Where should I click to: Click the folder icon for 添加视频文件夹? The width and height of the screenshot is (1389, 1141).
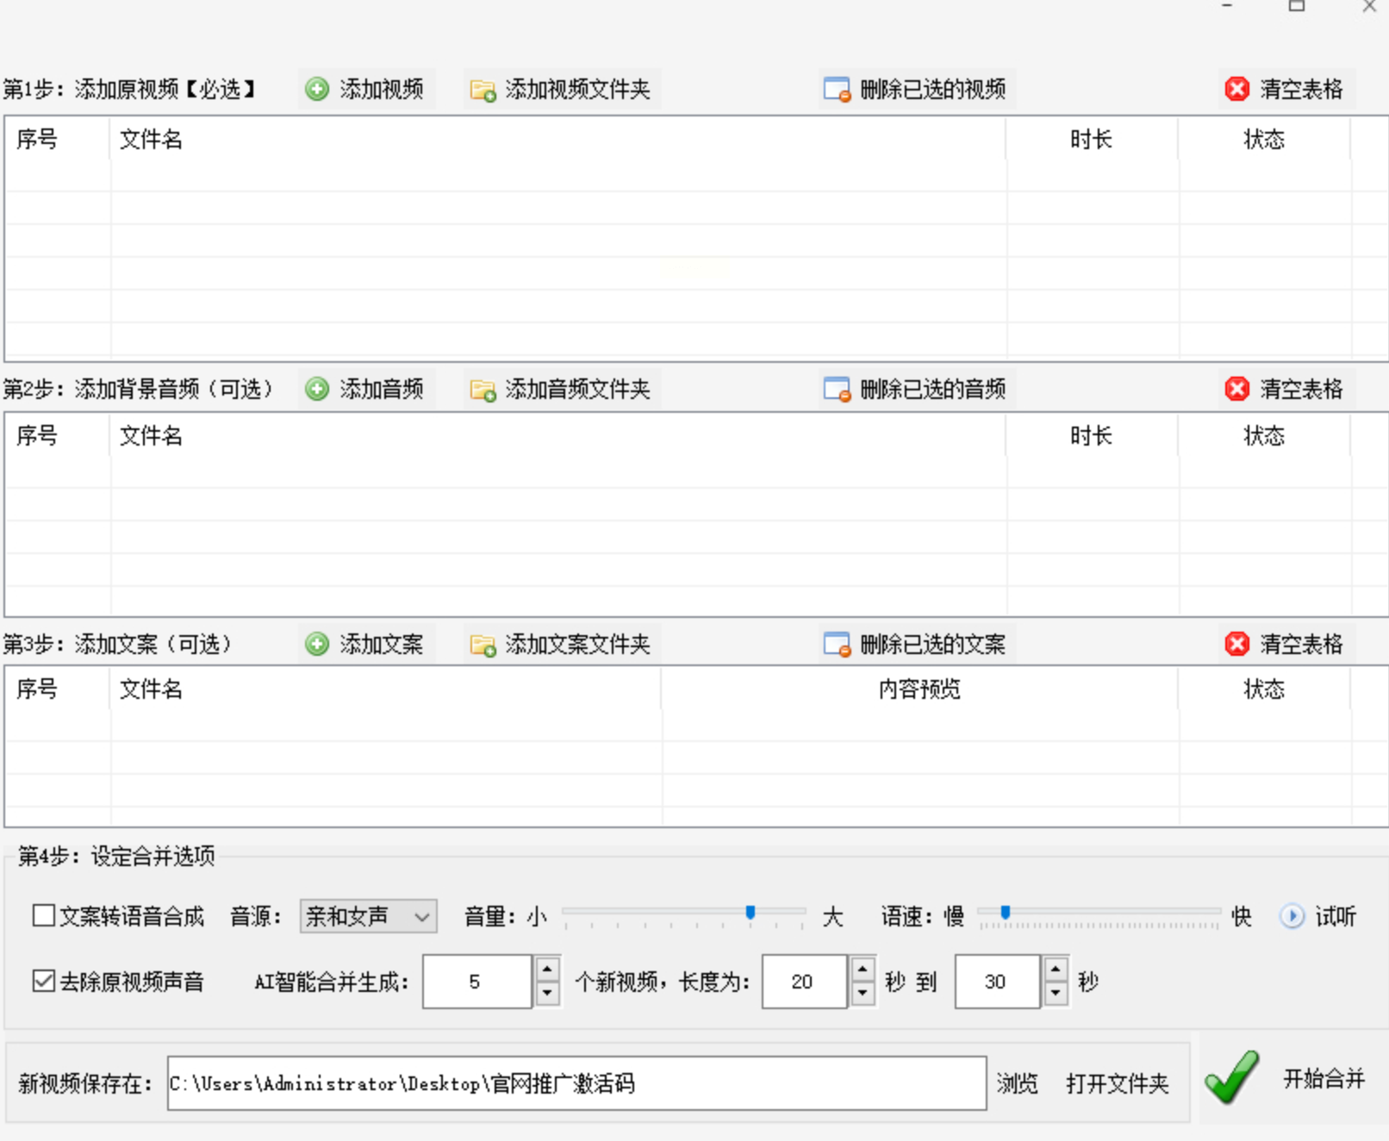tap(483, 90)
